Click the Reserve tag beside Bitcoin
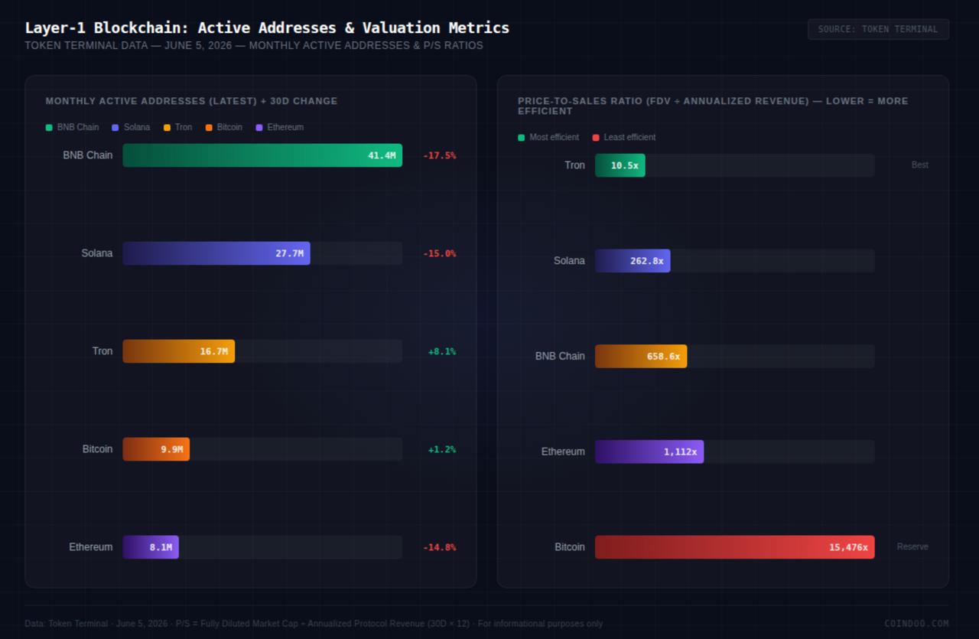The width and height of the screenshot is (979, 639). (x=912, y=546)
